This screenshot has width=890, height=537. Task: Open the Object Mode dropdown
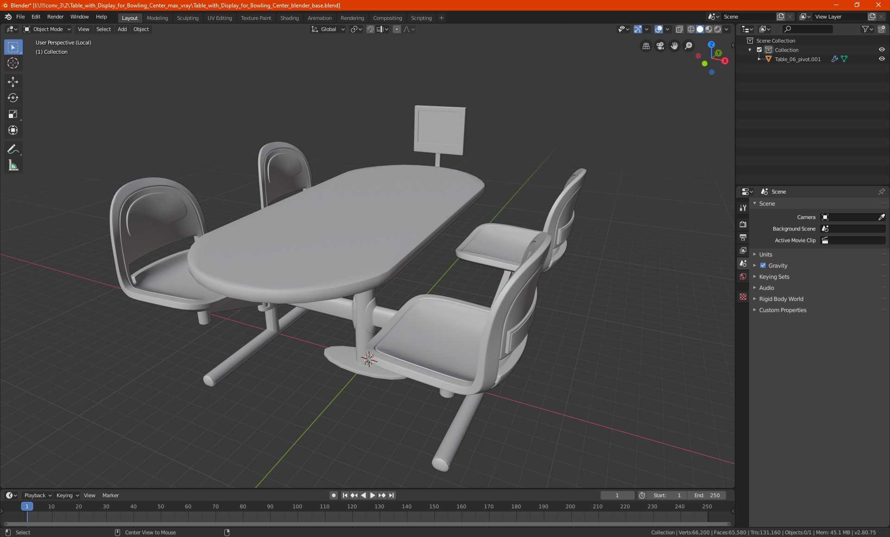(x=47, y=29)
